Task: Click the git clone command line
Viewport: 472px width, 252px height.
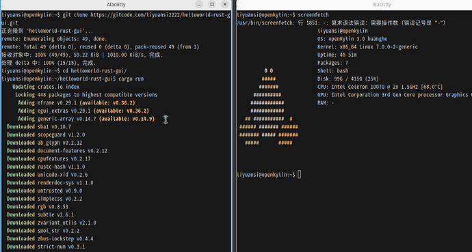Action: click(116, 18)
